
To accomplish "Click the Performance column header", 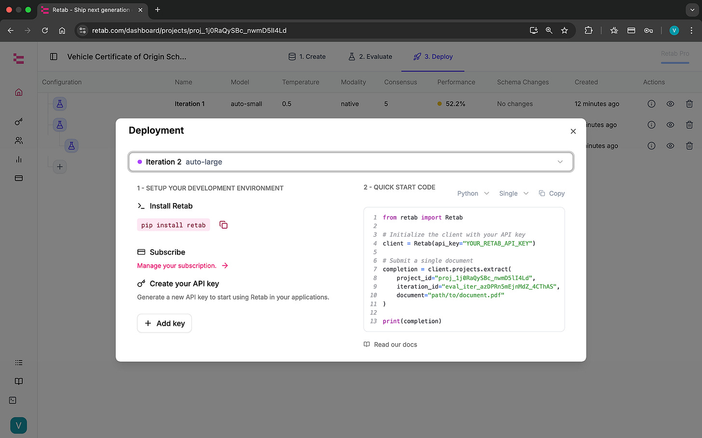I will (x=456, y=82).
